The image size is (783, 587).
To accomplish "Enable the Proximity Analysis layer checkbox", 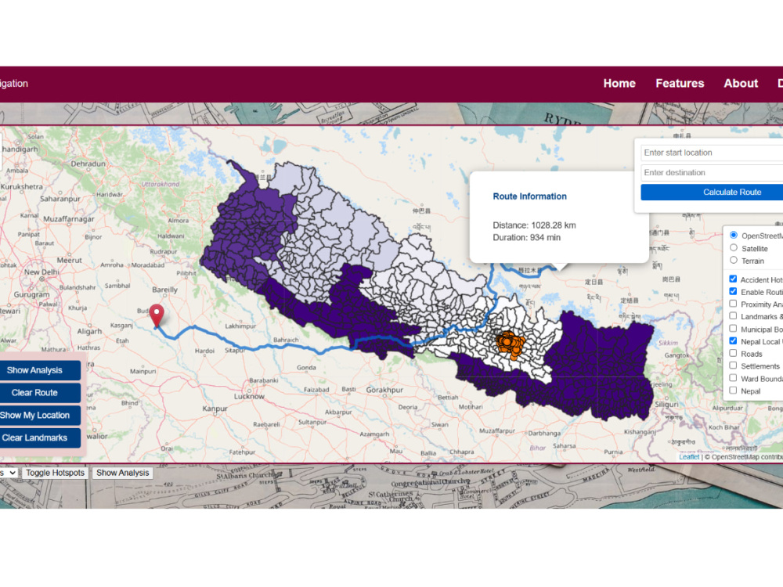I will [733, 304].
